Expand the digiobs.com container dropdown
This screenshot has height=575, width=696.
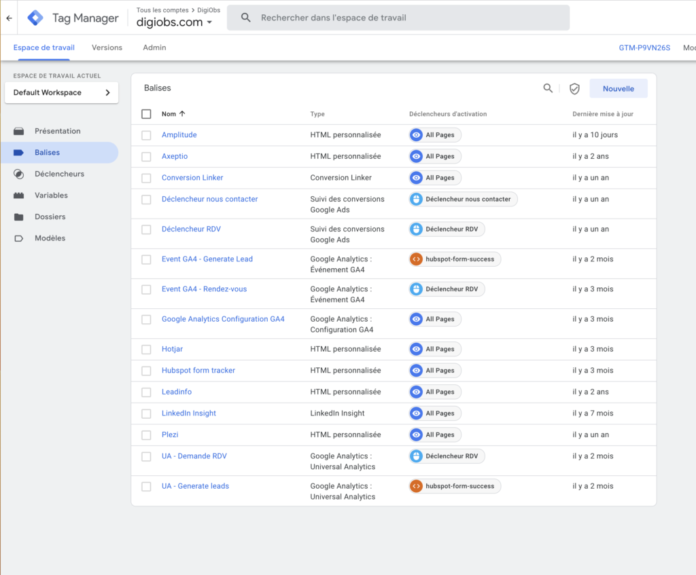(x=209, y=22)
